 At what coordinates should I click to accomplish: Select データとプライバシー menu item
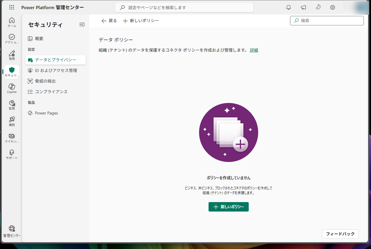(x=56, y=60)
